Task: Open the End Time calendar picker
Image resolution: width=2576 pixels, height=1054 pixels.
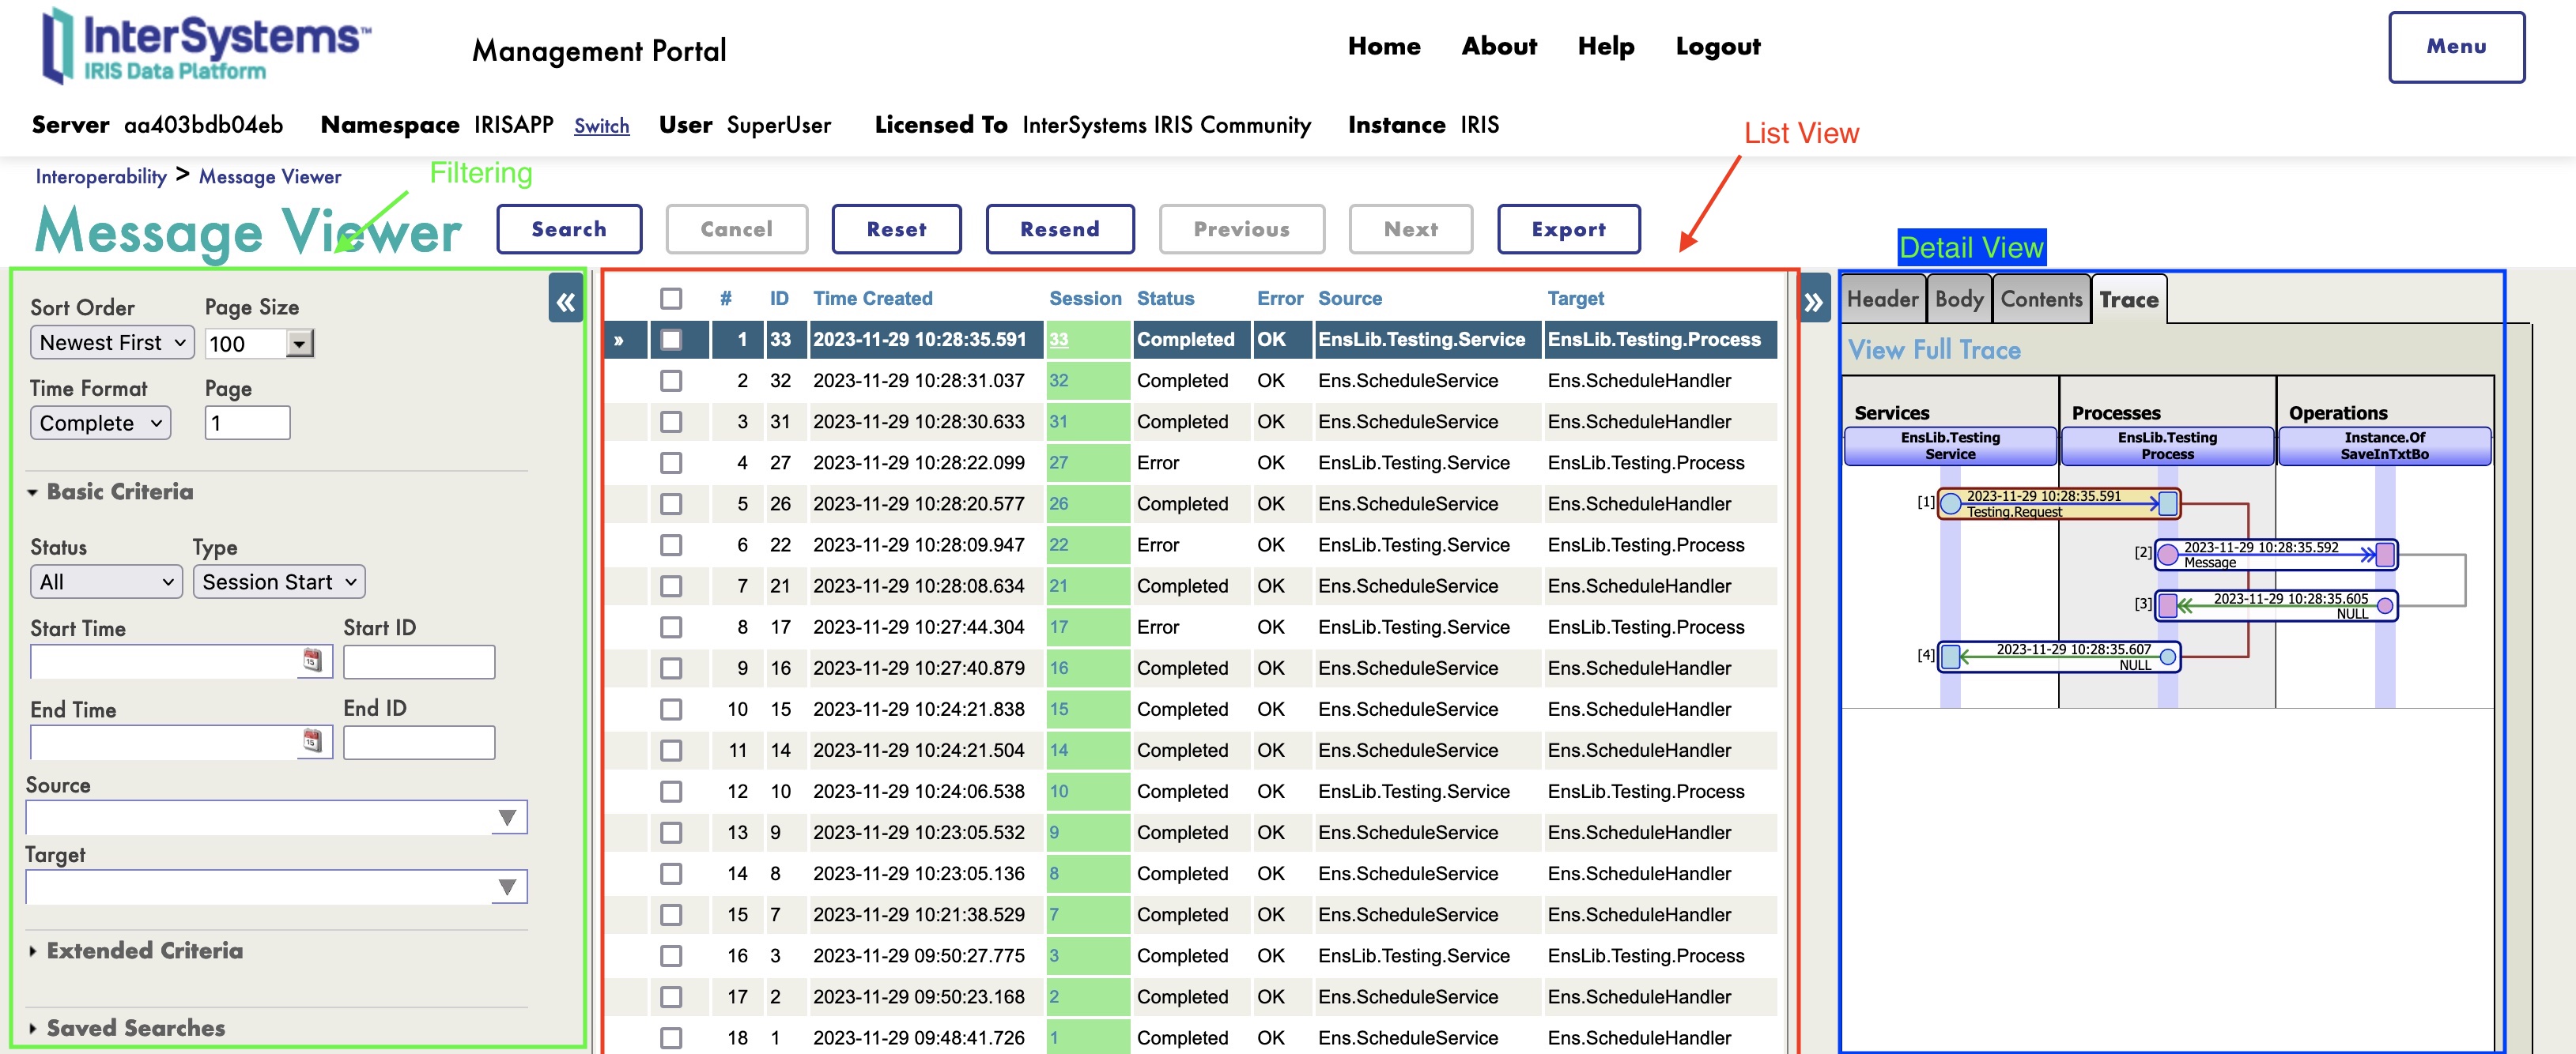Action: click(312, 741)
